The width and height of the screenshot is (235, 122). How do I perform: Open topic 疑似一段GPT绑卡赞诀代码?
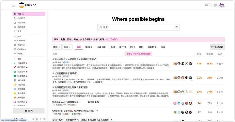[x=81, y=120]
